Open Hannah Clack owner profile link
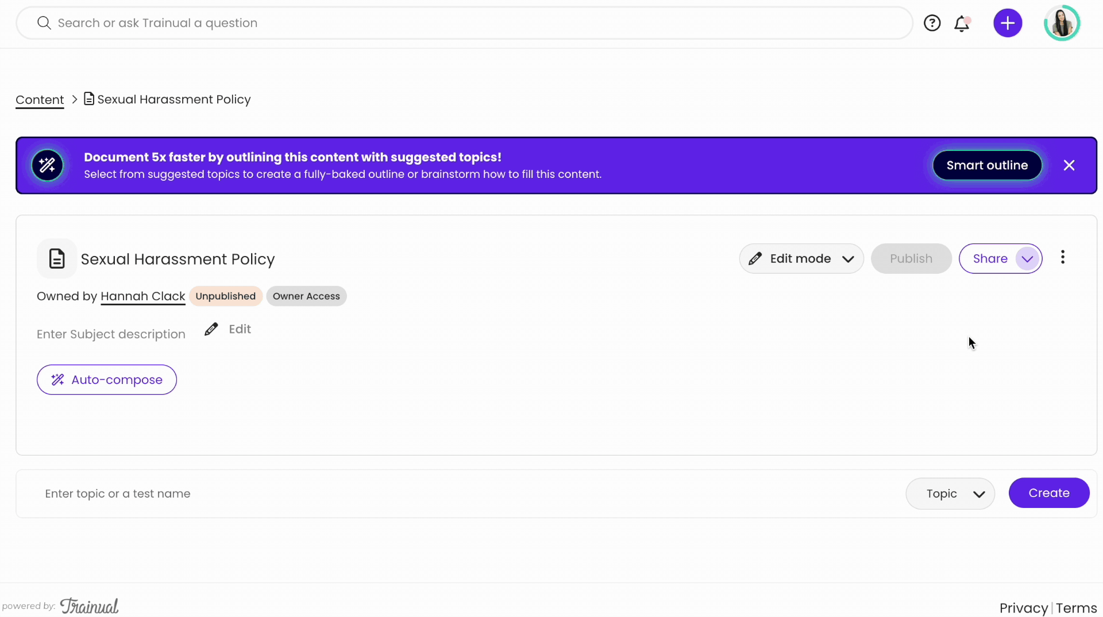Screen dimensions: 1103x617 [x=142, y=296]
